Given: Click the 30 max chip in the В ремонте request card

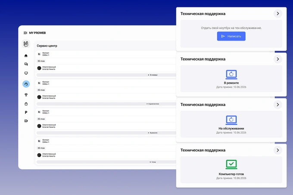Looking at the screenshot, I should coord(41,119).
